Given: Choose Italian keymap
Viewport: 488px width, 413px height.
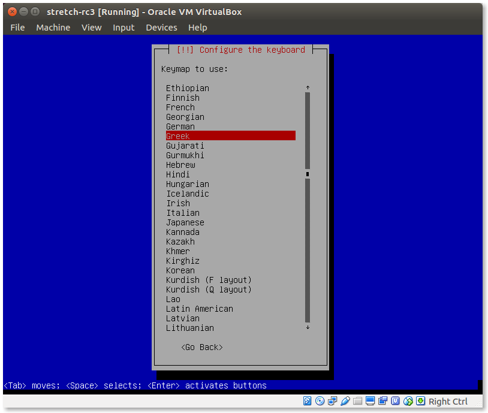Looking at the screenshot, I should pyautogui.click(x=183, y=213).
